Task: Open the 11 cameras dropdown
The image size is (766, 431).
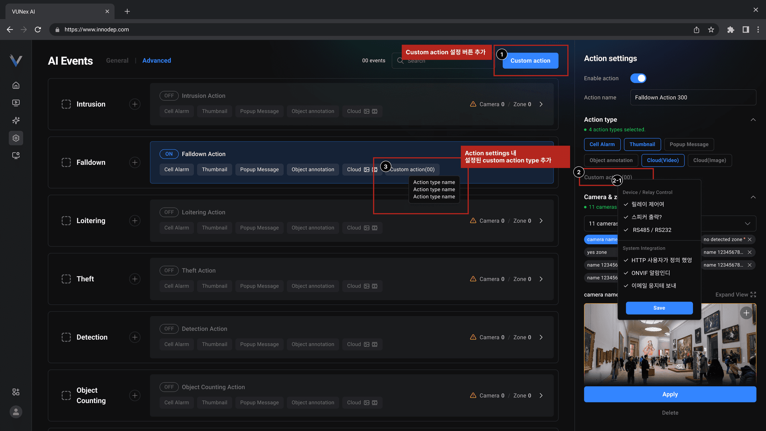Action: tap(747, 223)
